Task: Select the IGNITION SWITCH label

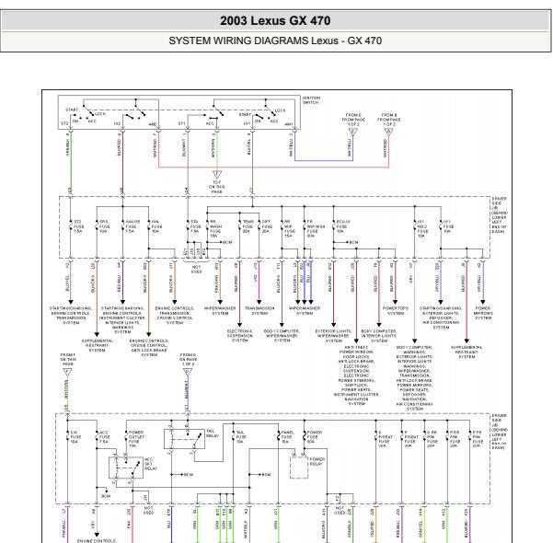Action: pos(311,100)
